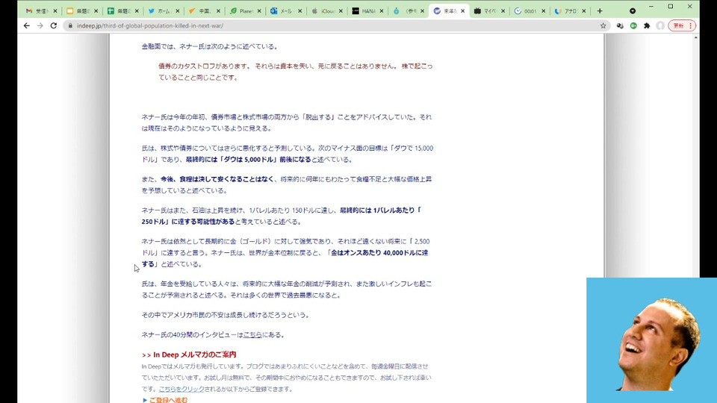Image resolution: width=717 pixels, height=403 pixels.
Task: Close the Twitter ホーム tab
Action: [178, 11]
